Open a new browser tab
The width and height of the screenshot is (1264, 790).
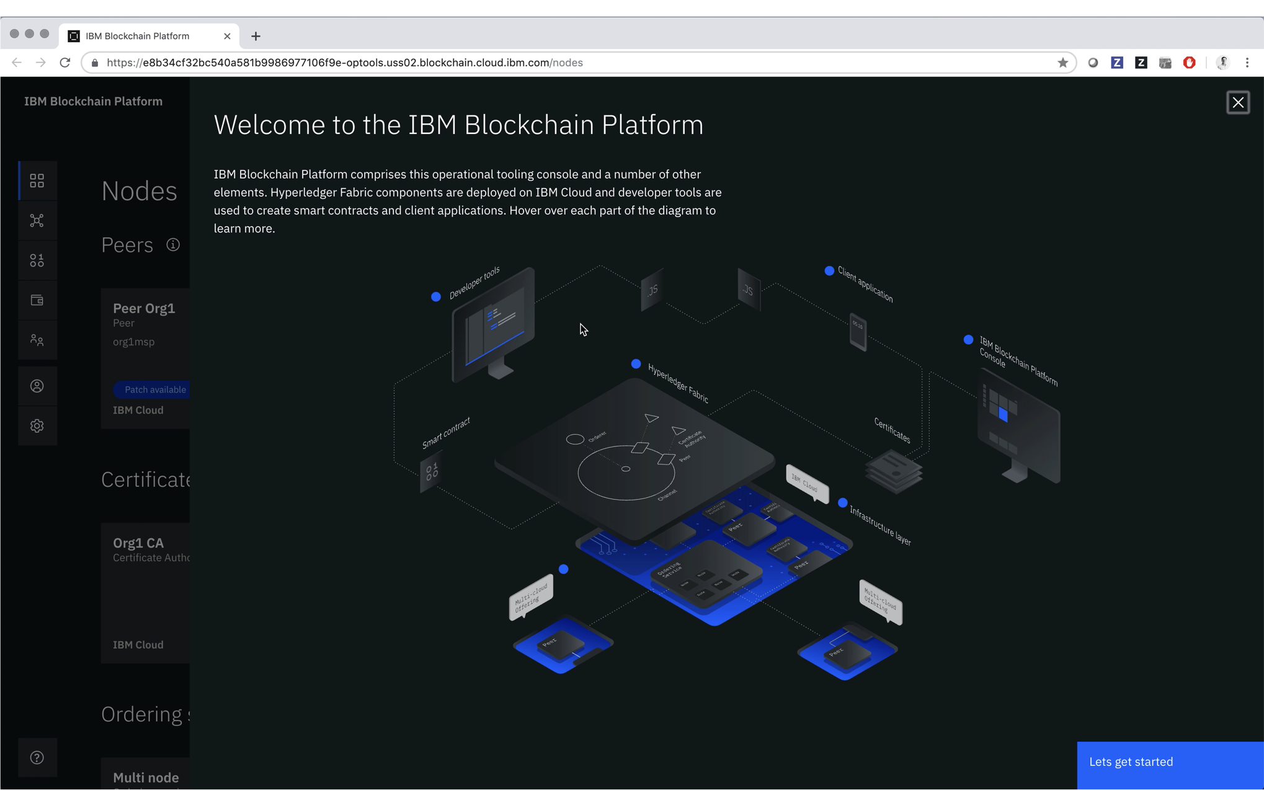click(256, 36)
